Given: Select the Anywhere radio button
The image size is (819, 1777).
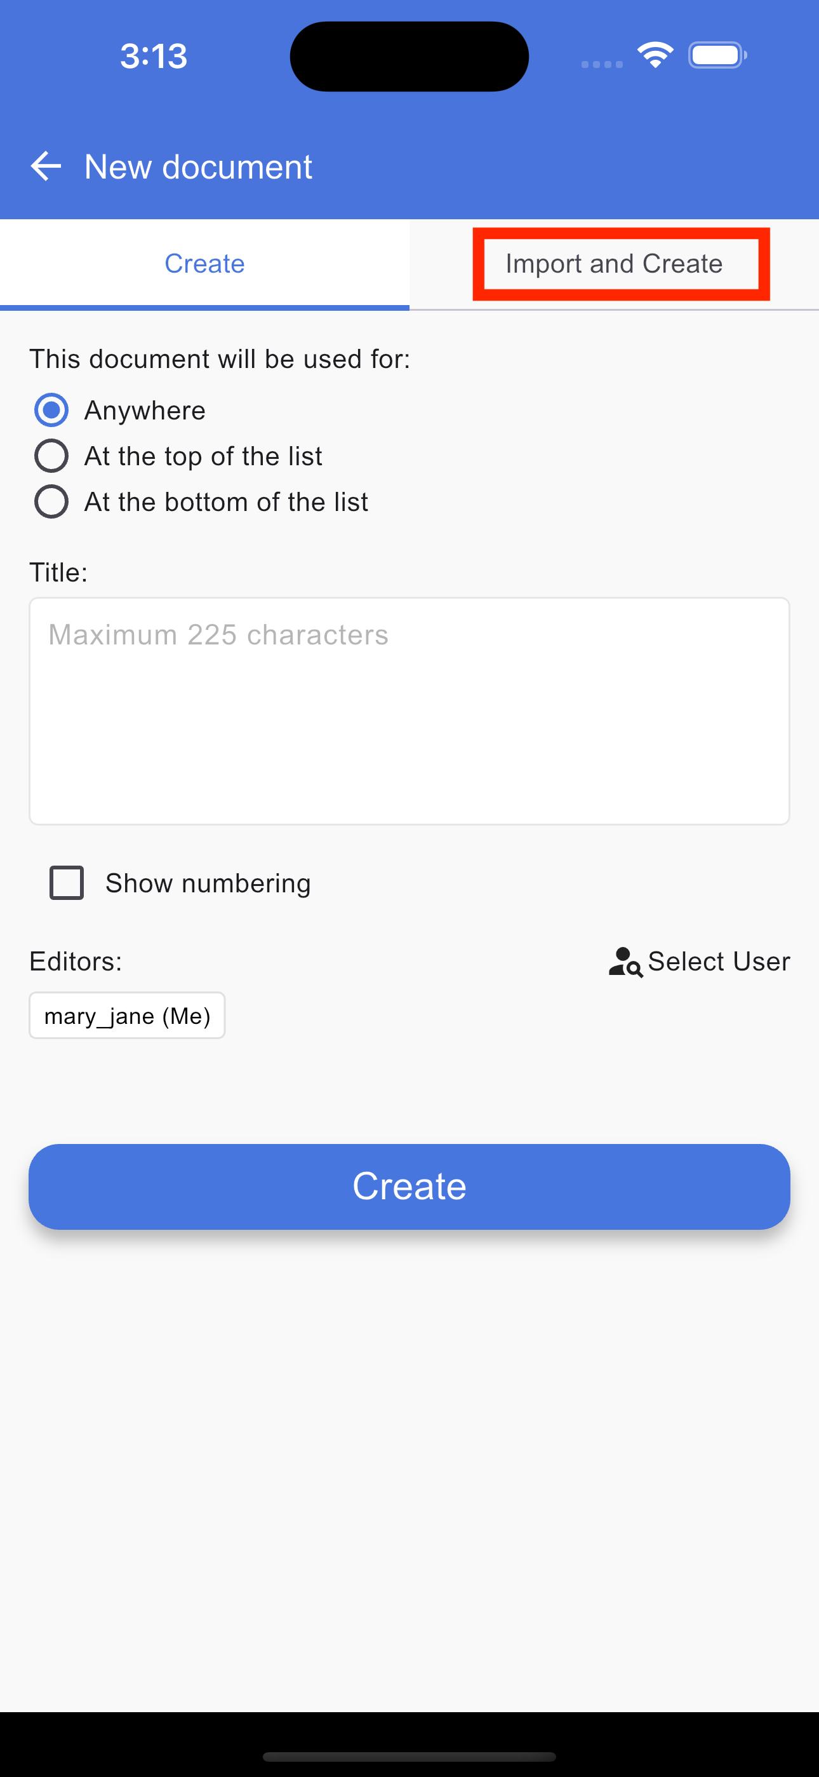Looking at the screenshot, I should pos(51,411).
